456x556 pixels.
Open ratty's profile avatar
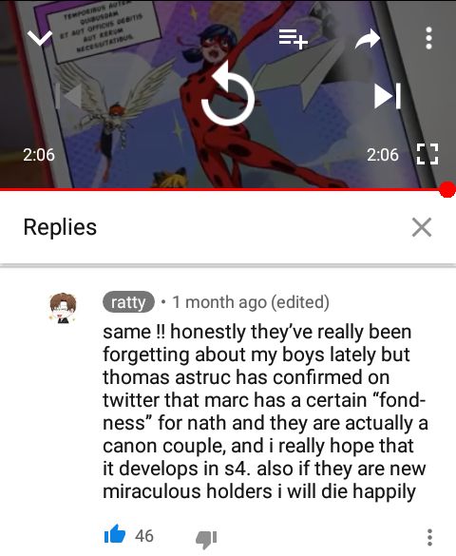(63, 308)
